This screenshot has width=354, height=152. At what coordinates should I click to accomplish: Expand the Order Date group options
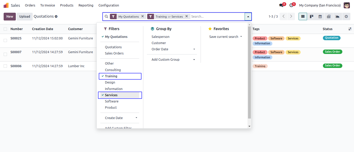pos(194,49)
